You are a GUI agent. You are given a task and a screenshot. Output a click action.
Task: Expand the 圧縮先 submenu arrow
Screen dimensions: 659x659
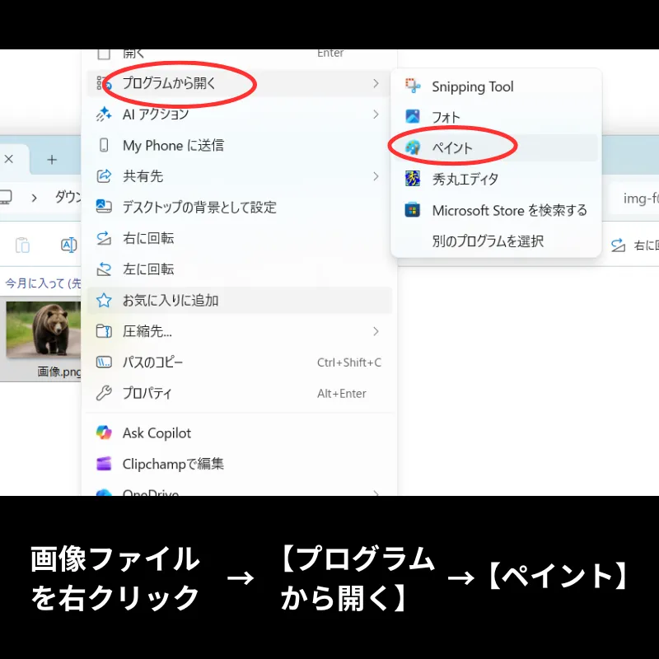(x=376, y=331)
